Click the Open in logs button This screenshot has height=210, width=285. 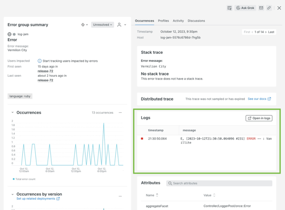pos(259,118)
